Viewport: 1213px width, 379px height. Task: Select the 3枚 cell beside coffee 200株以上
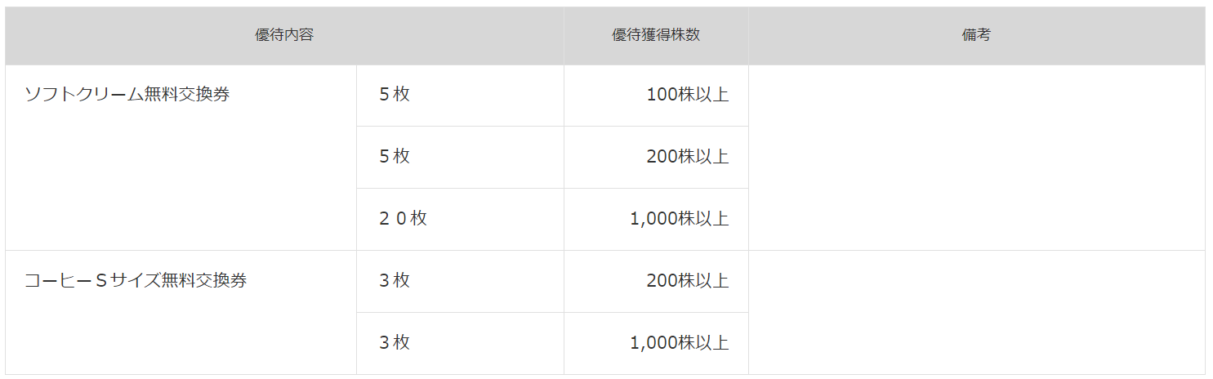[x=460, y=282]
